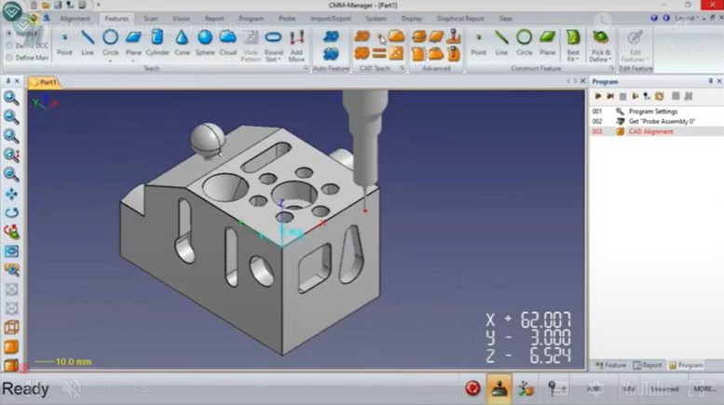The width and height of the screenshot is (724, 405).
Task: Select Construct Feature green Point
Action: pyautogui.click(x=478, y=43)
